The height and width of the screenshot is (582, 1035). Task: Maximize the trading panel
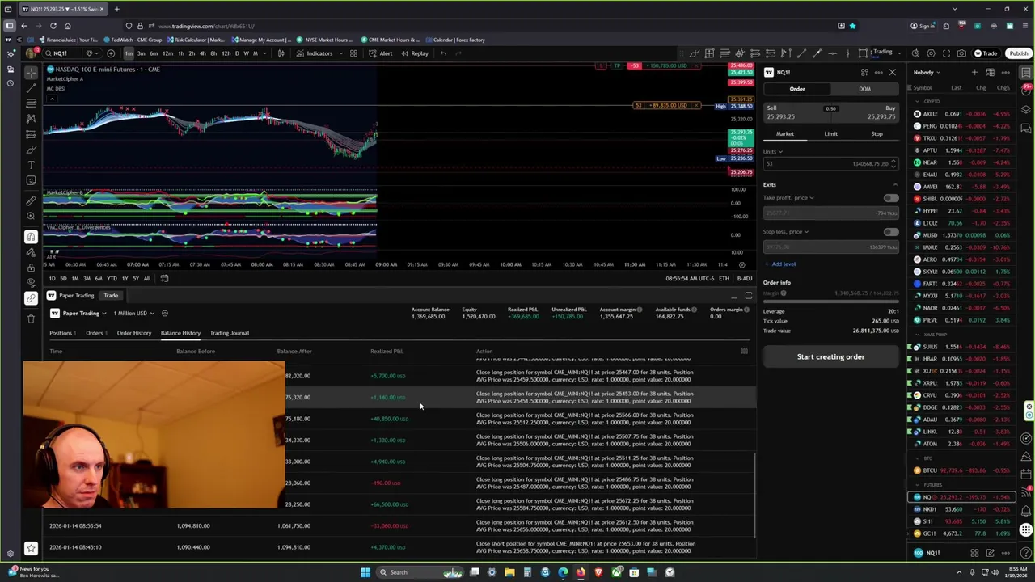click(749, 296)
